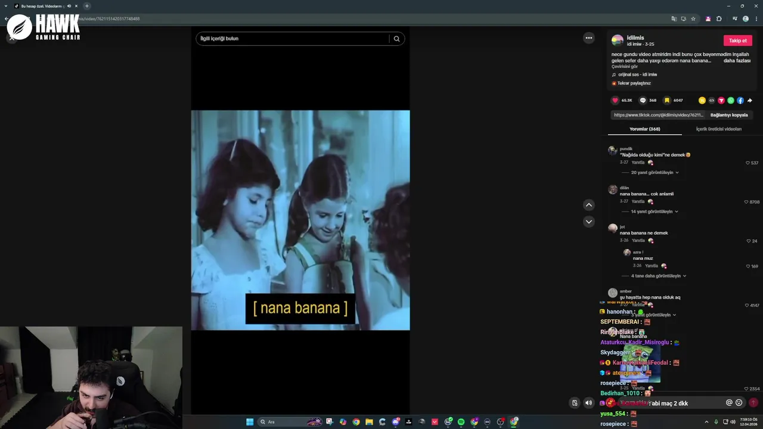Screen dimensions: 763x429
Task: Click the video with 'nana banana' subtitle to pause
Action: (x=300, y=220)
